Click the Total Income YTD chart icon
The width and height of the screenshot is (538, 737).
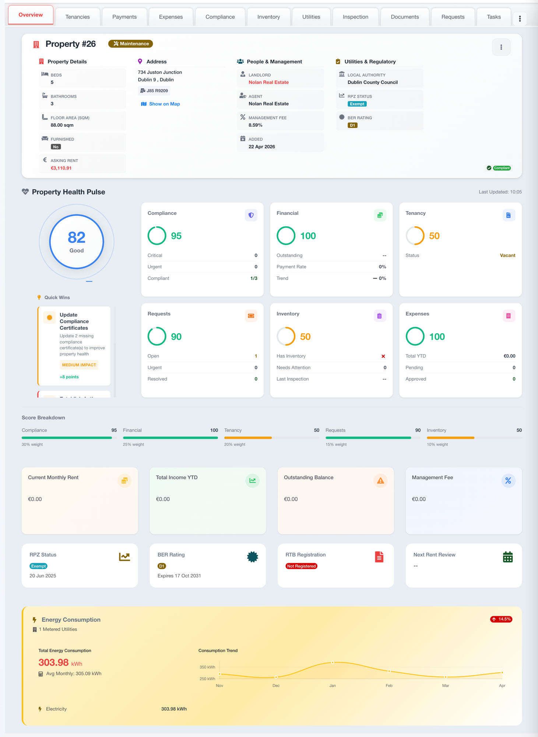coord(252,481)
